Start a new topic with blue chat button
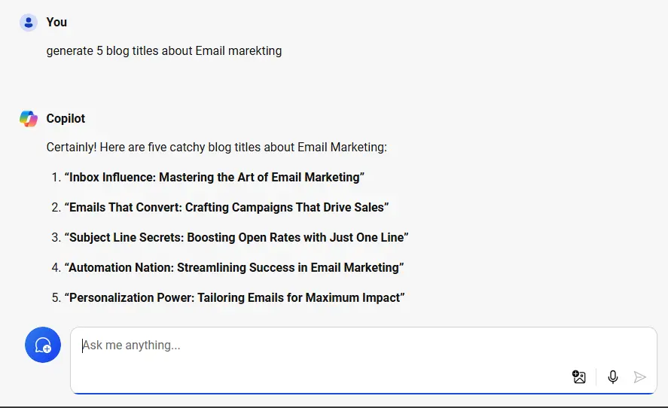The width and height of the screenshot is (668, 408). pos(43,345)
